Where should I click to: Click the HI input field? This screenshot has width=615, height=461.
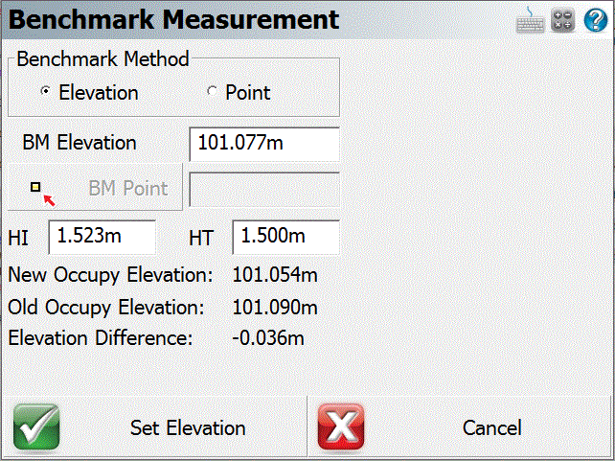tap(102, 238)
